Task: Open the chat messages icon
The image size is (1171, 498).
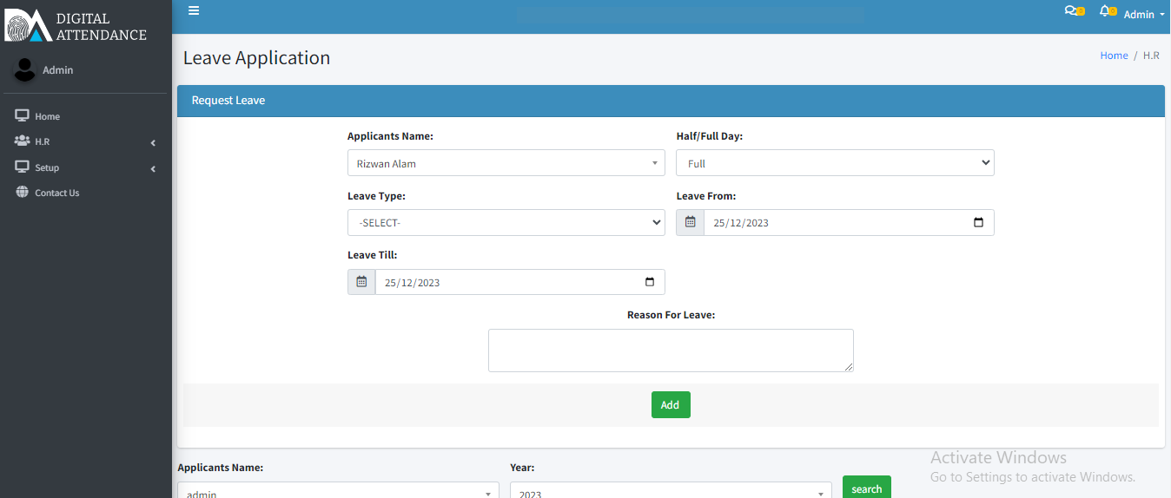Action: (1071, 11)
